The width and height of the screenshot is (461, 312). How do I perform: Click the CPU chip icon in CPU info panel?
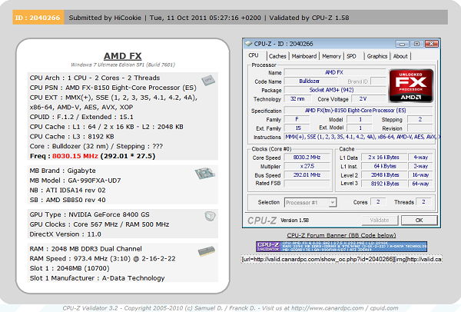(208, 80)
